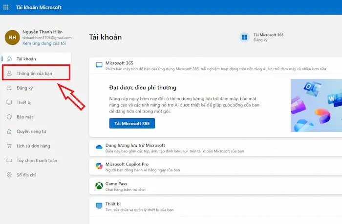The width and height of the screenshot is (342, 224).
Task: Click the credit card icon for payment options
Action: [9, 161]
